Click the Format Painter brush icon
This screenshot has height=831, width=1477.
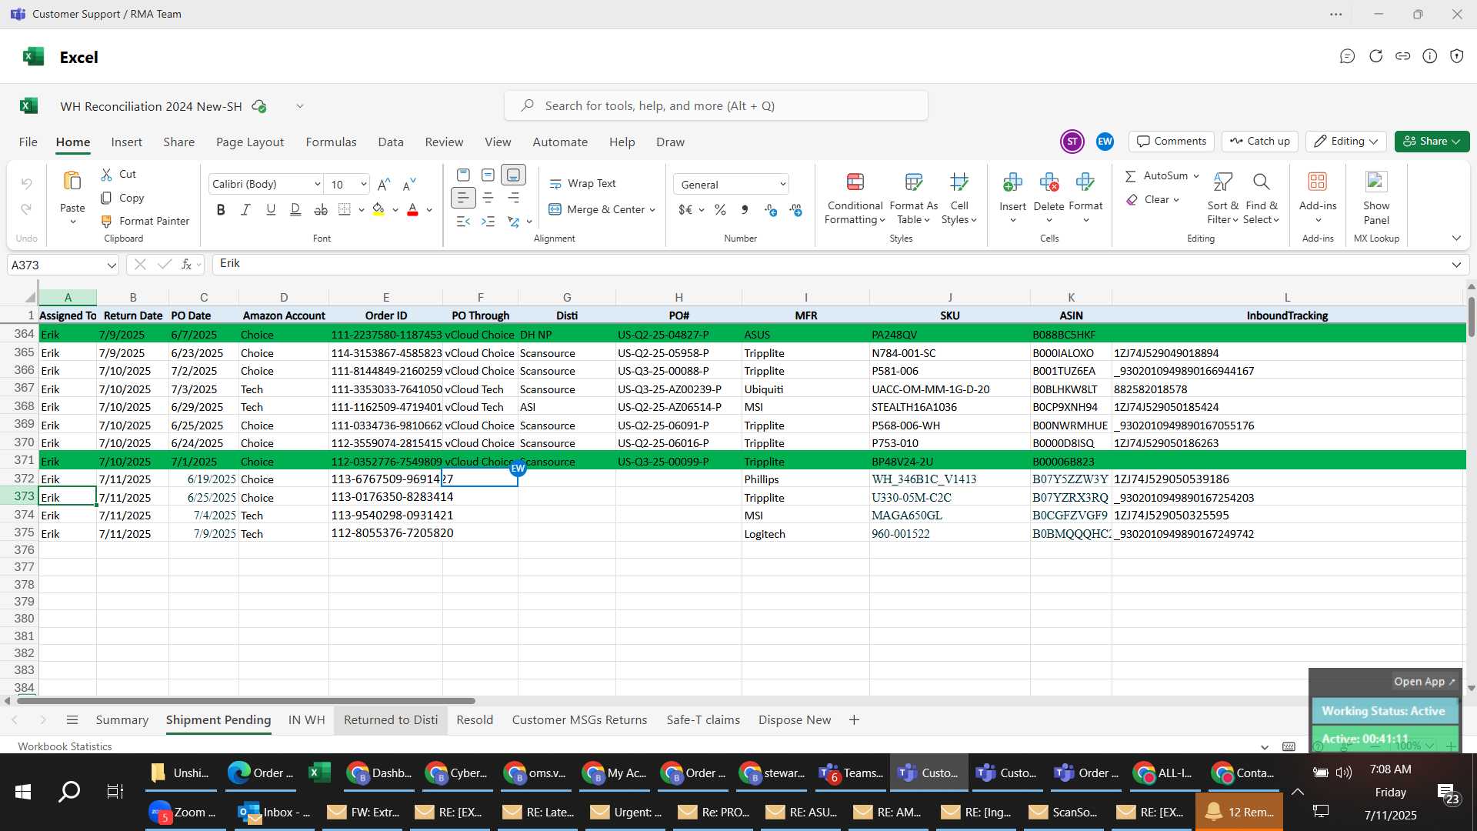(x=106, y=221)
